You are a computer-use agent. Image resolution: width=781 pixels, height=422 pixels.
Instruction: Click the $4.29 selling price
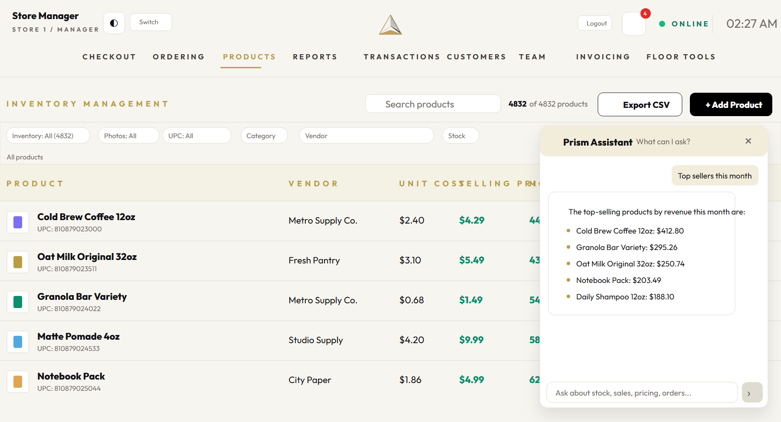(472, 220)
